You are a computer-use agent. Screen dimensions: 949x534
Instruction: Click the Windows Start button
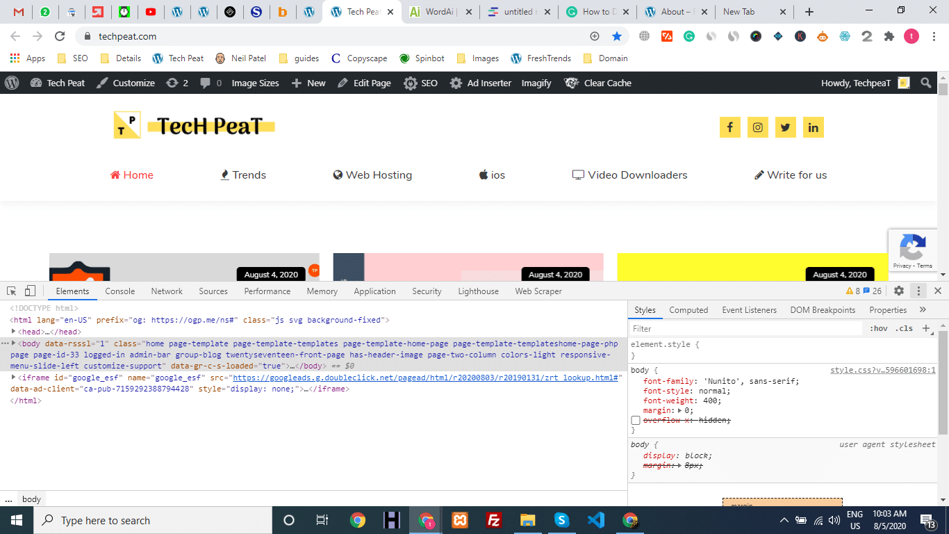(17, 520)
